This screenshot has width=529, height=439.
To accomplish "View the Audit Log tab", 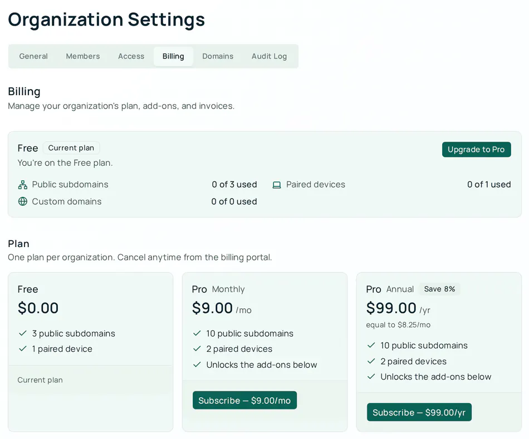I will pos(269,56).
